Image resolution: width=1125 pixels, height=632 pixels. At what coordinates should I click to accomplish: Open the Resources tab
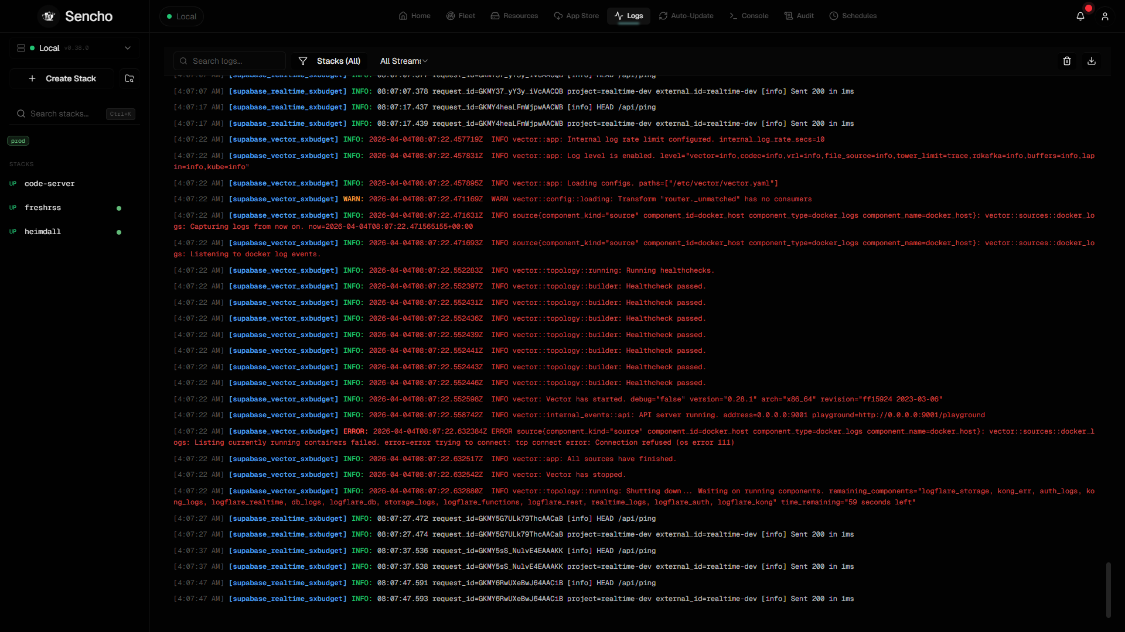coord(514,16)
